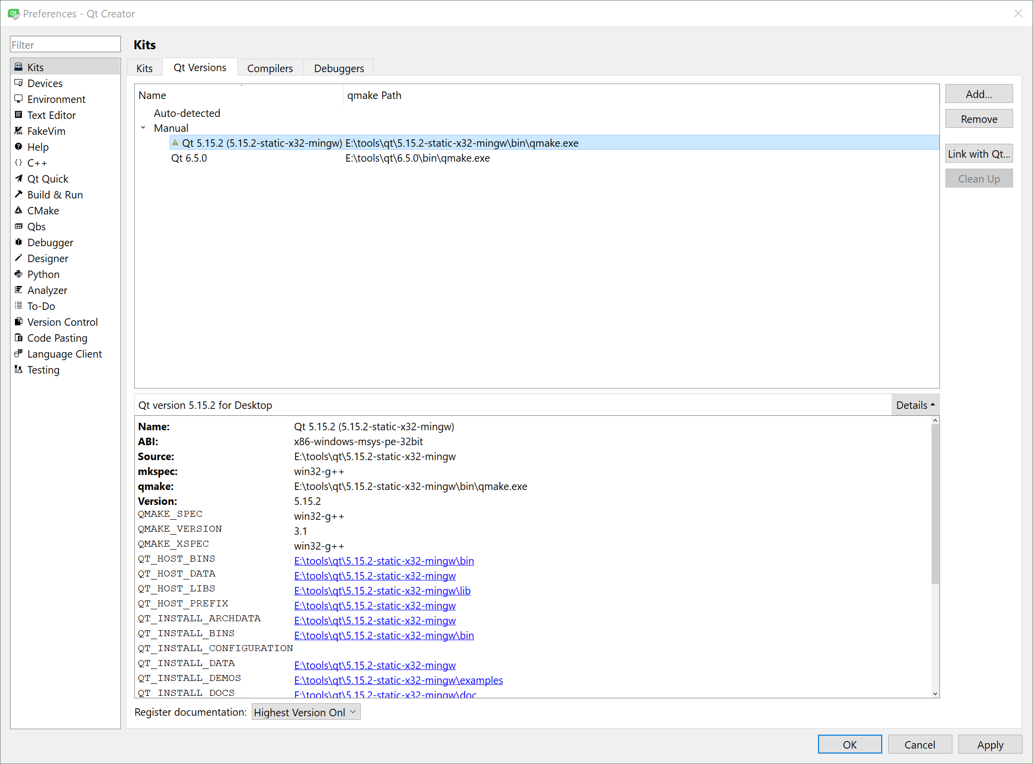Click the Remove button
The height and width of the screenshot is (764, 1033).
coord(979,119)
